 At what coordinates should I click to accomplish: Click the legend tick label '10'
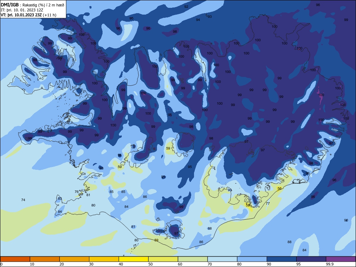[32, 264]
